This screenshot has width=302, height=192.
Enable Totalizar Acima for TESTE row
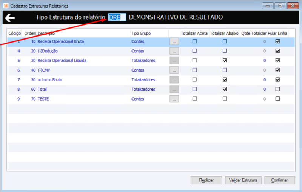[x=194, y=99]
